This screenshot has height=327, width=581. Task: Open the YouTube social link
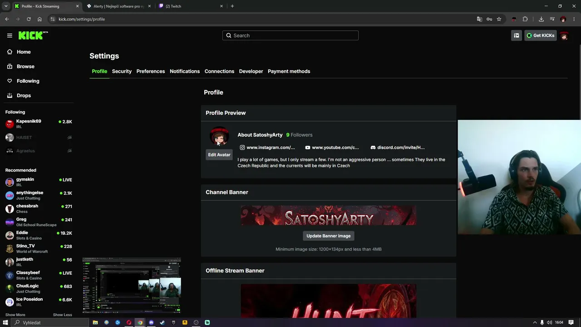point(332,148)
